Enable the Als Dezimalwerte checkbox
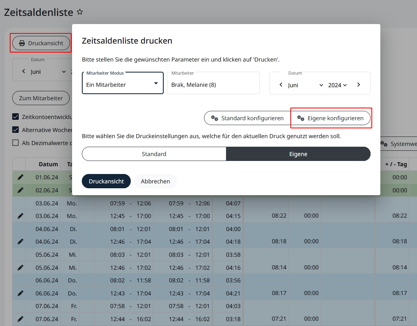 (15, 143)
